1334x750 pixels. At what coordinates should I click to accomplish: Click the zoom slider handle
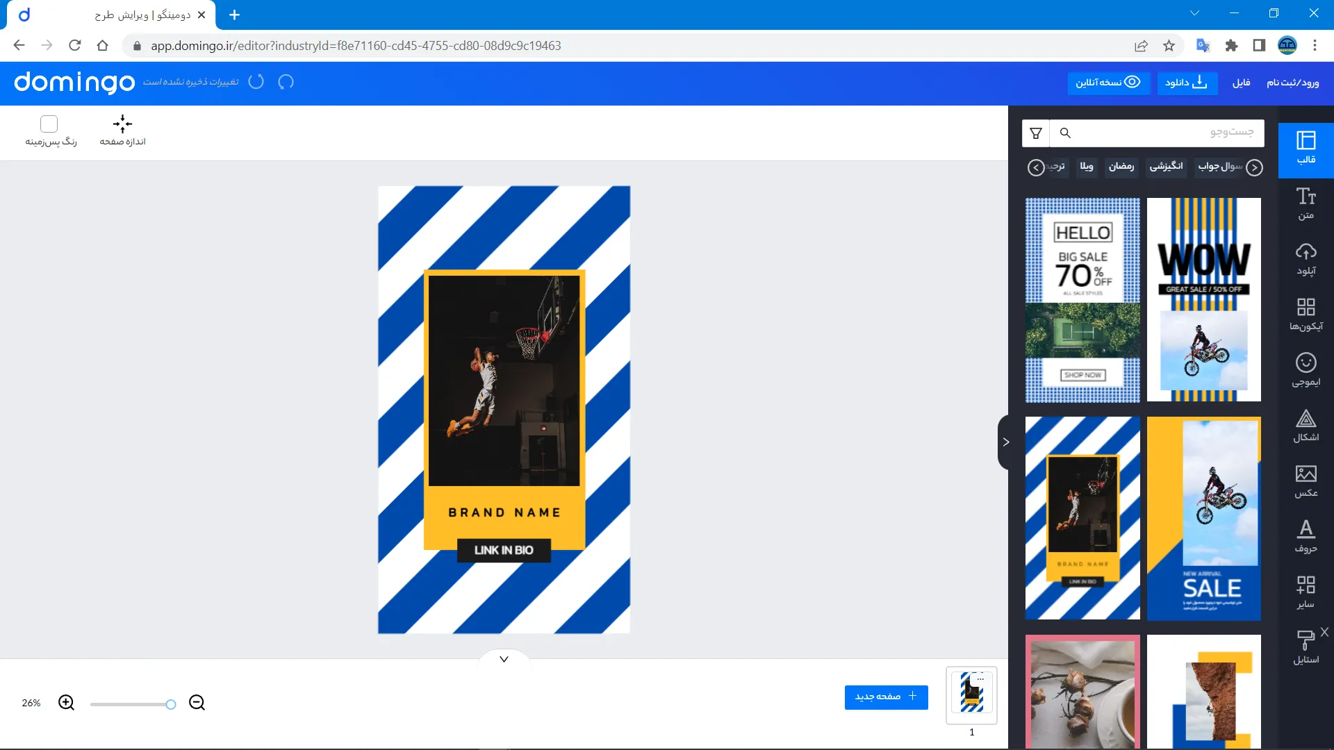pyautogui.click(x=170, y=704)
